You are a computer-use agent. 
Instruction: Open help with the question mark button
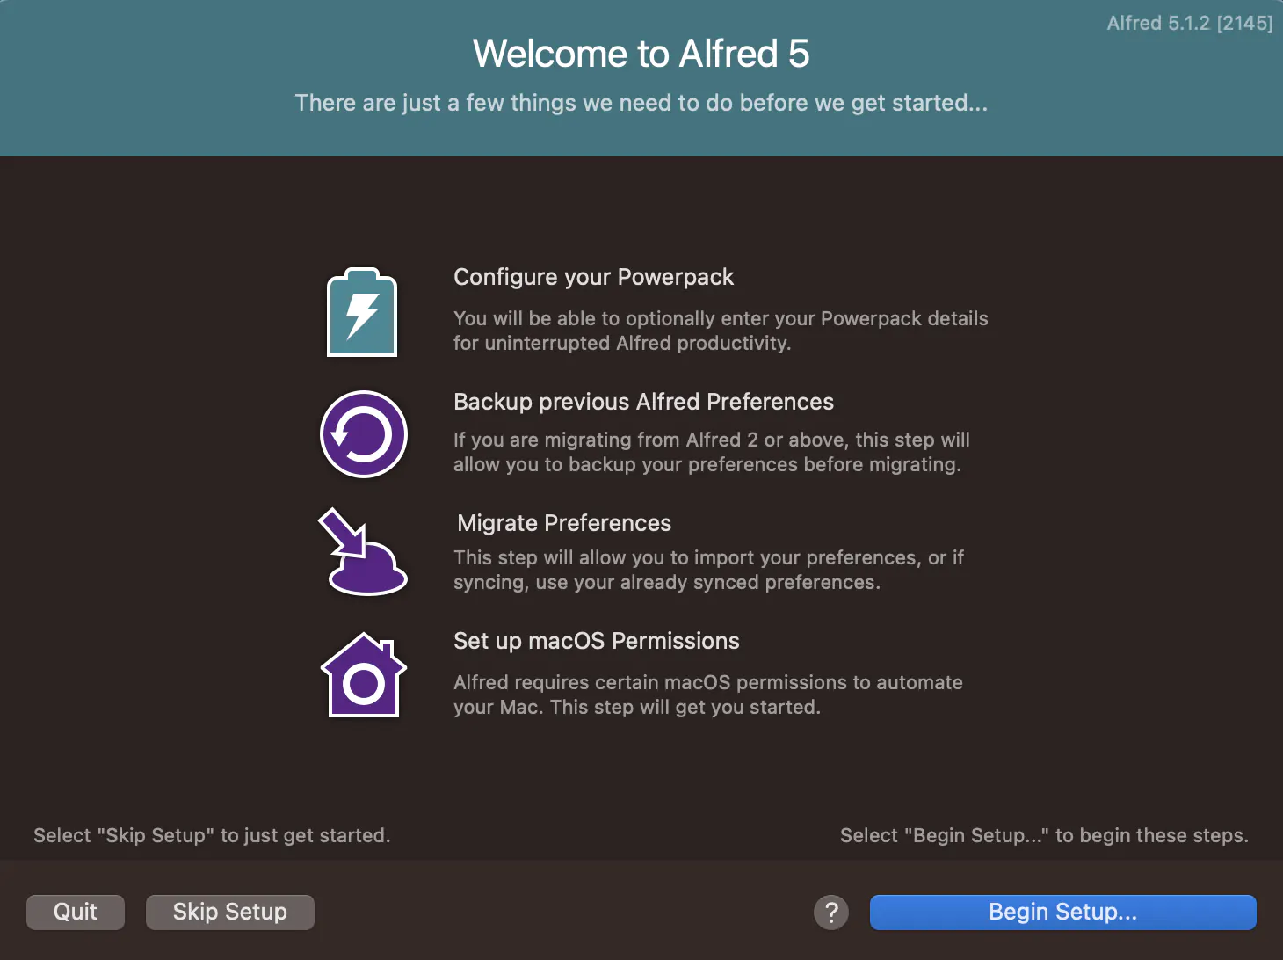coord(831,912)
